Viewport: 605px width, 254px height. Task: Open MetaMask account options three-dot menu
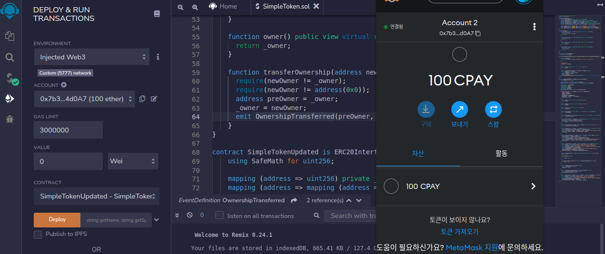[535, 27]
